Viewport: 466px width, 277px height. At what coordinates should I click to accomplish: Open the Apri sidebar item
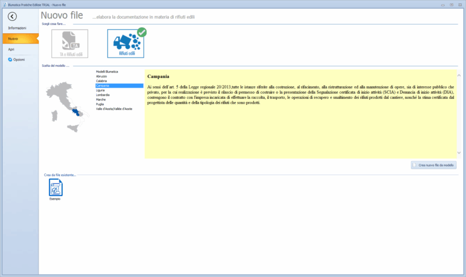coord(11,49)
